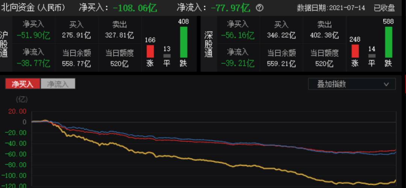Click the total 净买入 value -108.06亿
Image resolution: width=406 pixels, height=188 pixels.
pyautogui.click(x=135, y=7)
